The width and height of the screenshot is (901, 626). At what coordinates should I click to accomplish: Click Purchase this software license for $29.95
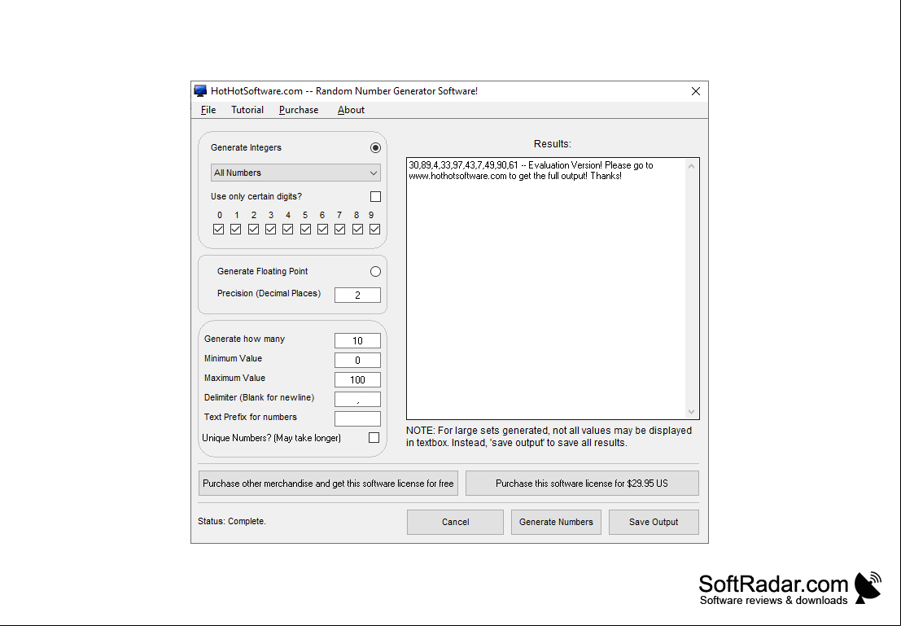pyautogui.click(x=582, y=484)
